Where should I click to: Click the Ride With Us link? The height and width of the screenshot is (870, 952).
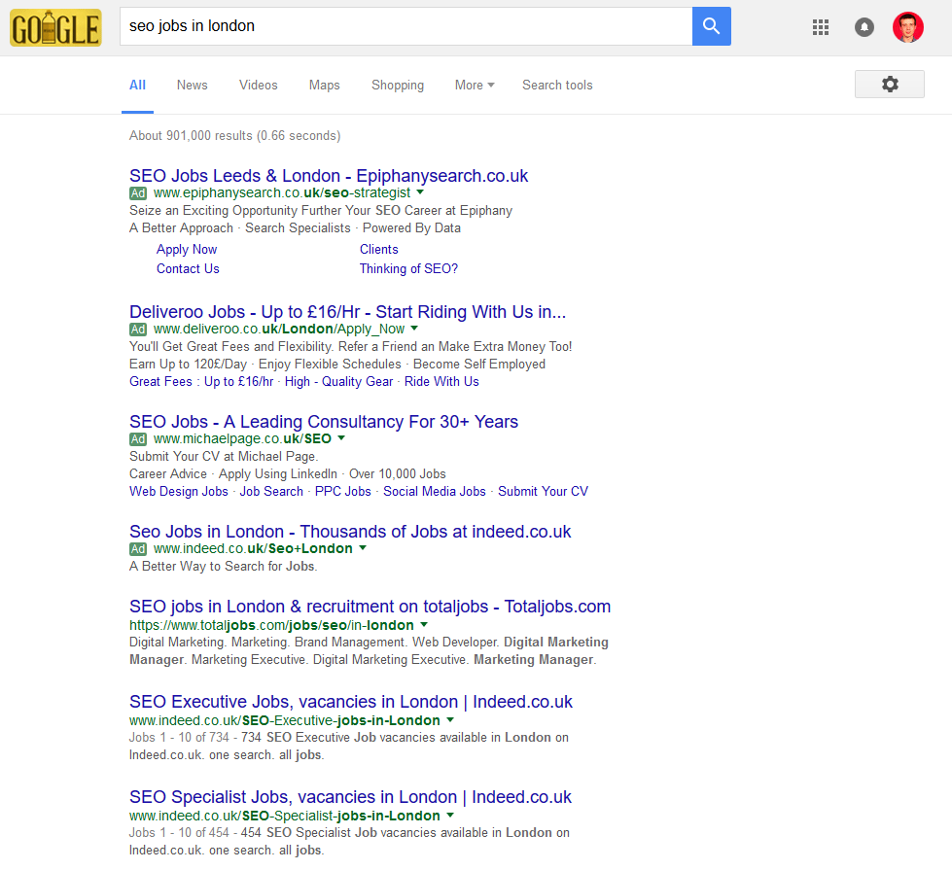point(441,382)
